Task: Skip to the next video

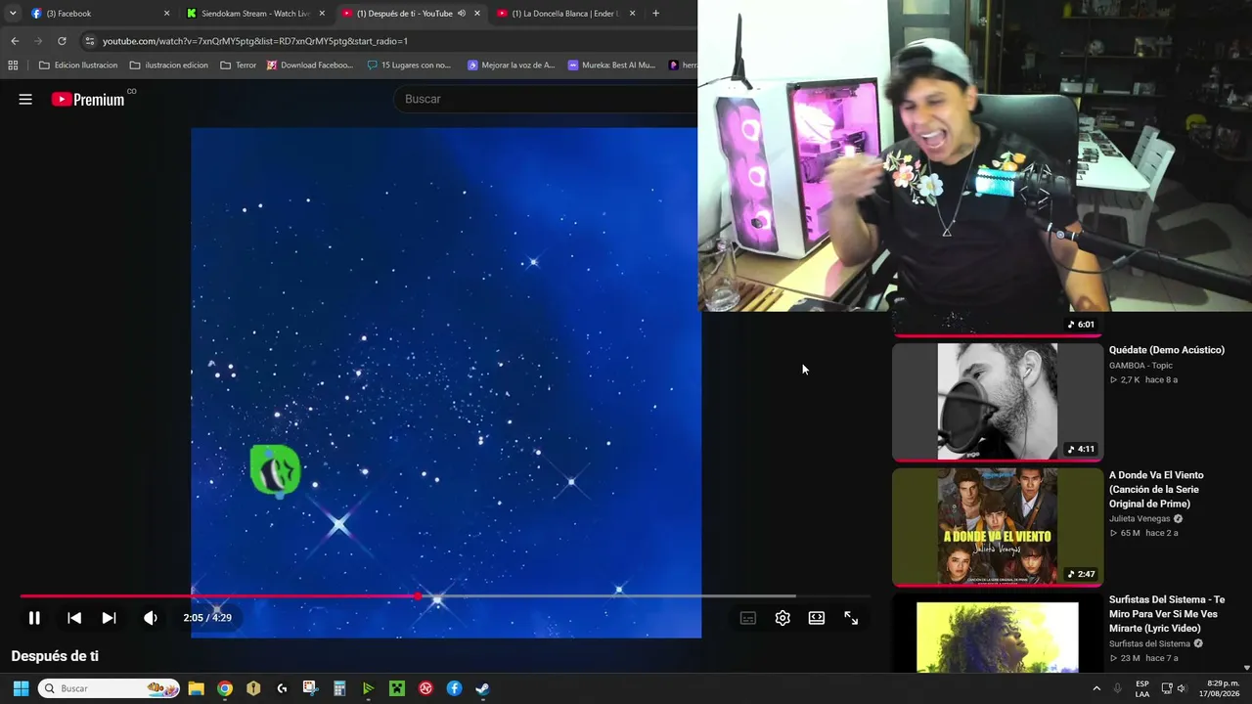Action: pyautogui.click(x=110, y=618)
